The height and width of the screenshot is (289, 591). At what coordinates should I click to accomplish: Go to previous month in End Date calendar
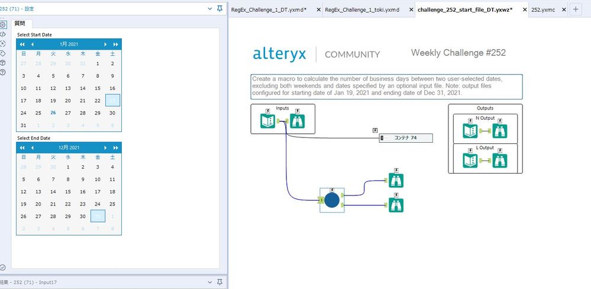[32, 147]
